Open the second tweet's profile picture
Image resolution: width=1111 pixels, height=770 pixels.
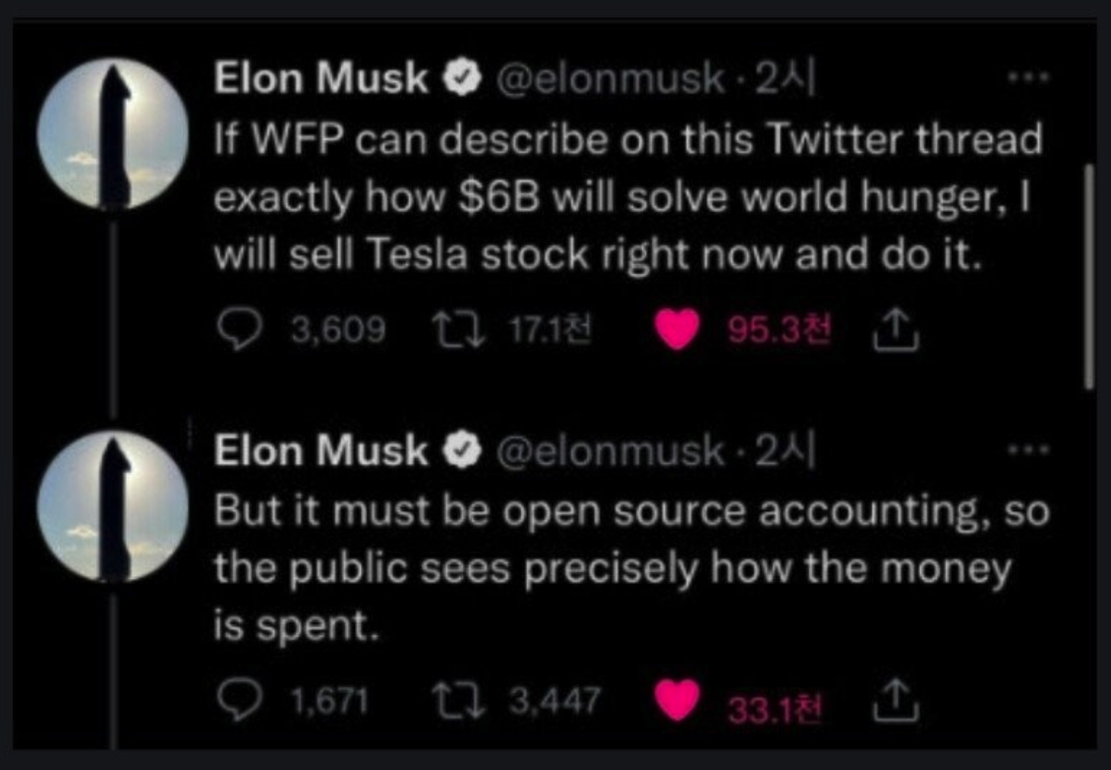pos(113,506)
